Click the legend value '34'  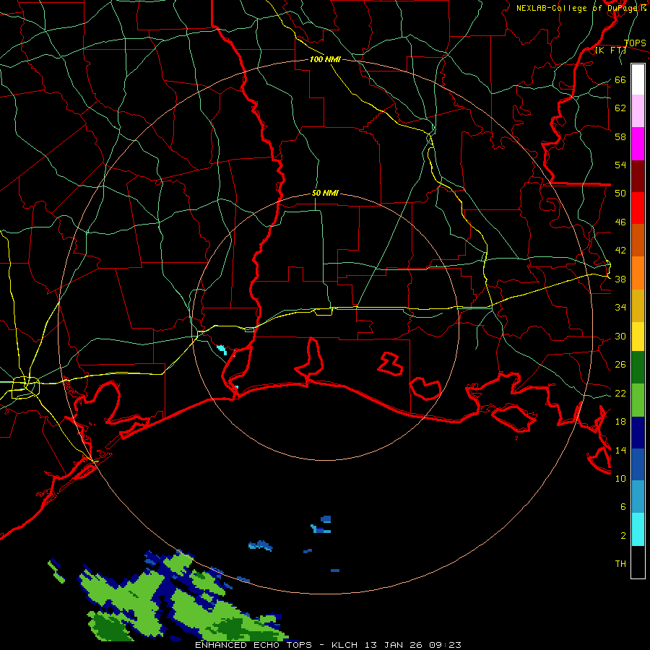(620, 307)
